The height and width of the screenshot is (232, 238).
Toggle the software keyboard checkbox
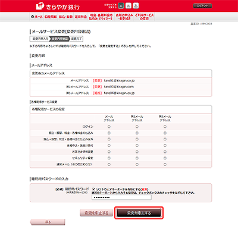94,189
